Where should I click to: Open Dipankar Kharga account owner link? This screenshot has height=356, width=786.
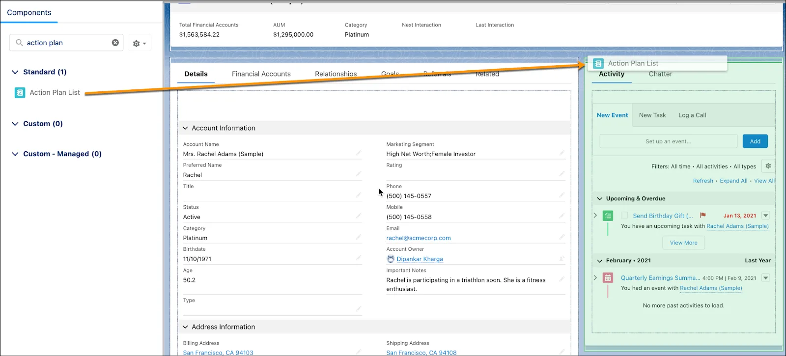point(420,259)
